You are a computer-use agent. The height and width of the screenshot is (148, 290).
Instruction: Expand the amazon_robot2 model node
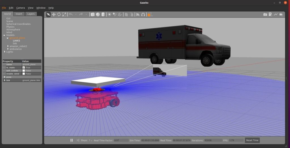(8, 46)
